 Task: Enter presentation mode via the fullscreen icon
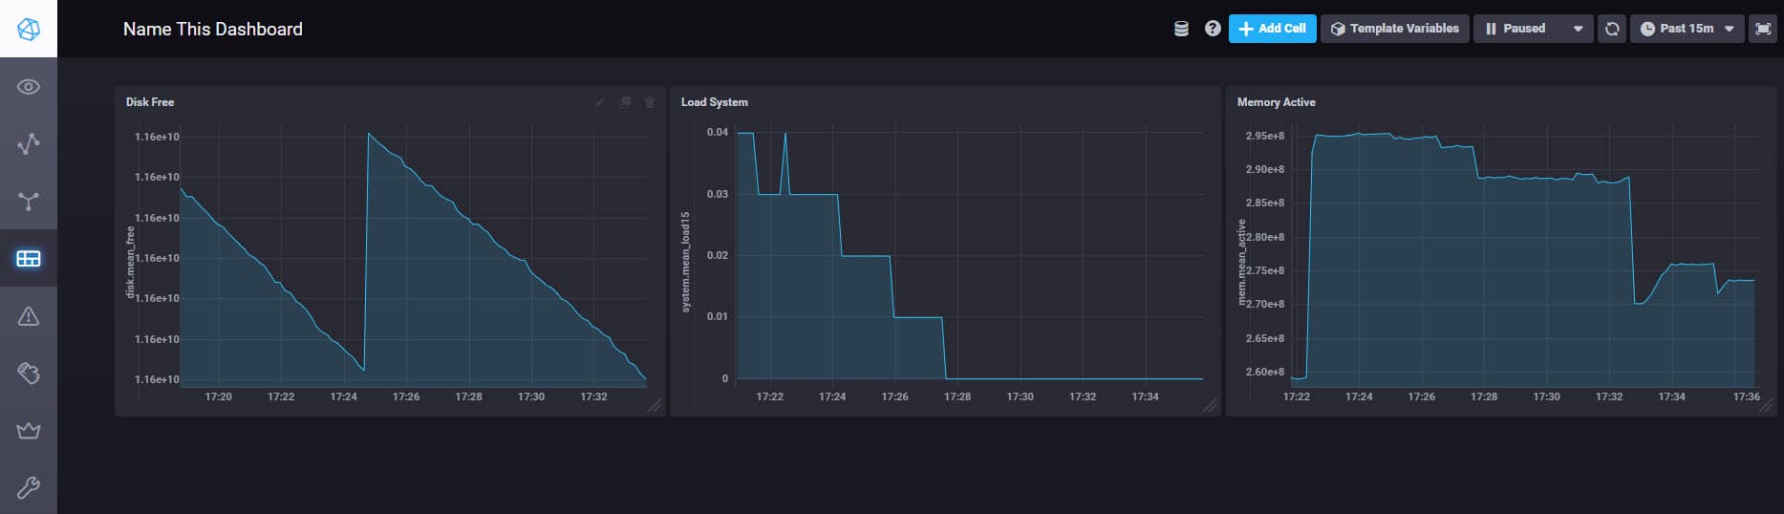point(1763,29)
